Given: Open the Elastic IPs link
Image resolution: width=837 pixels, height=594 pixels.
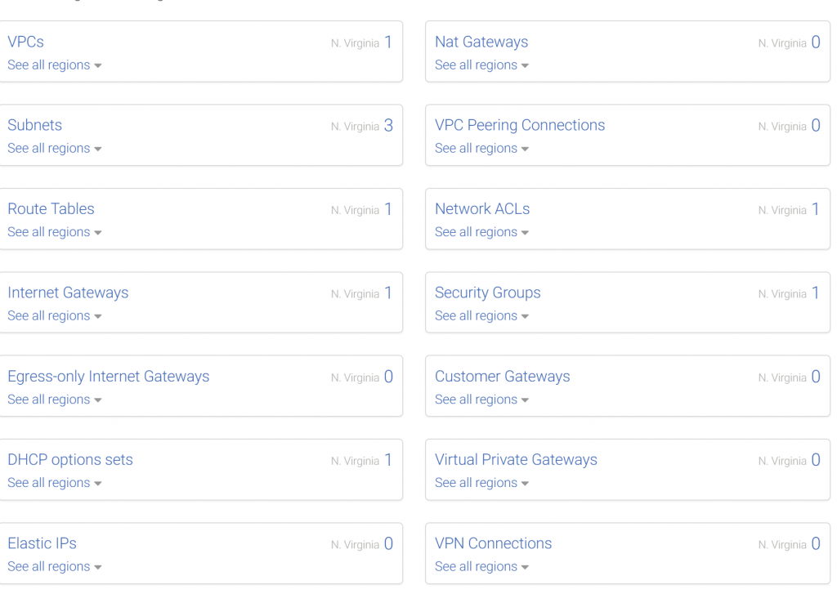Looking at the screenshot, I should (43, 543).
